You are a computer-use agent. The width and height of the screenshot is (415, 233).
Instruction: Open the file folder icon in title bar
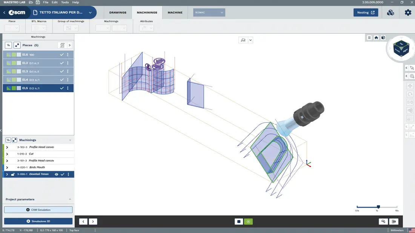[x=31, y=2]
